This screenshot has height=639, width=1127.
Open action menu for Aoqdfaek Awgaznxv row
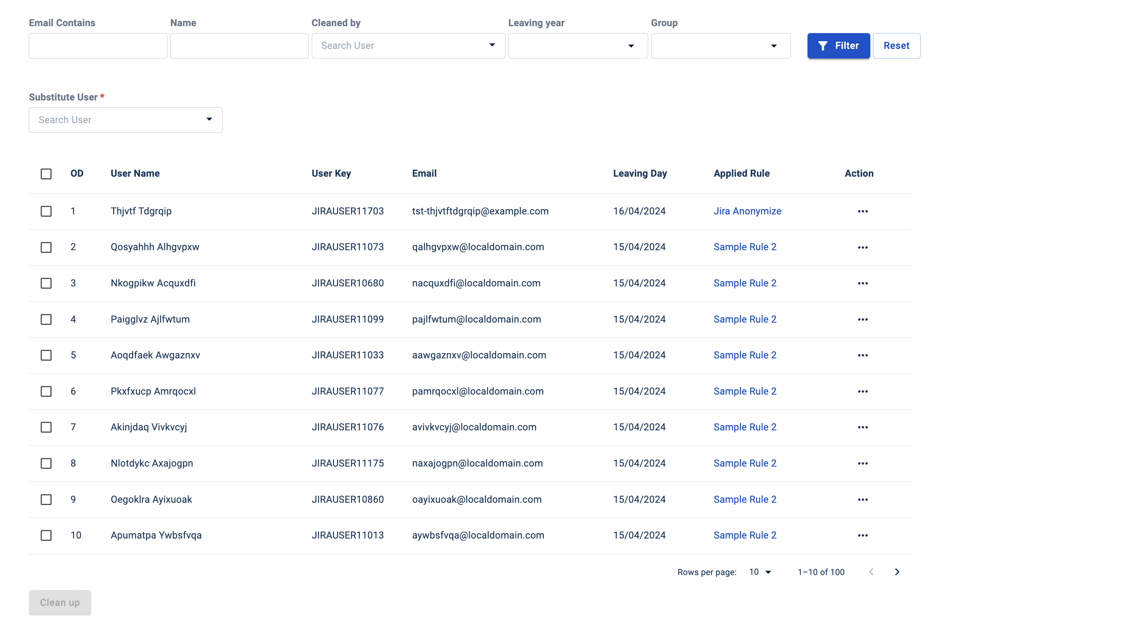(862, 355)
